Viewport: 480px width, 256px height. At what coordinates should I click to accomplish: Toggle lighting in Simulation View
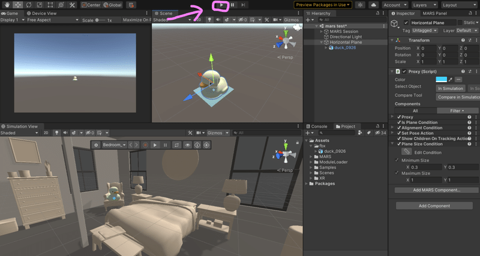coord(56,132)
